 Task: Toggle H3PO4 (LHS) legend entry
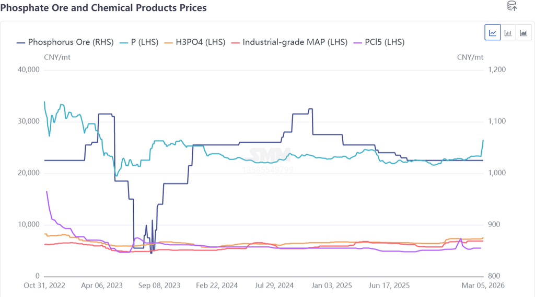pyautogui.click(x=195, y=42)
